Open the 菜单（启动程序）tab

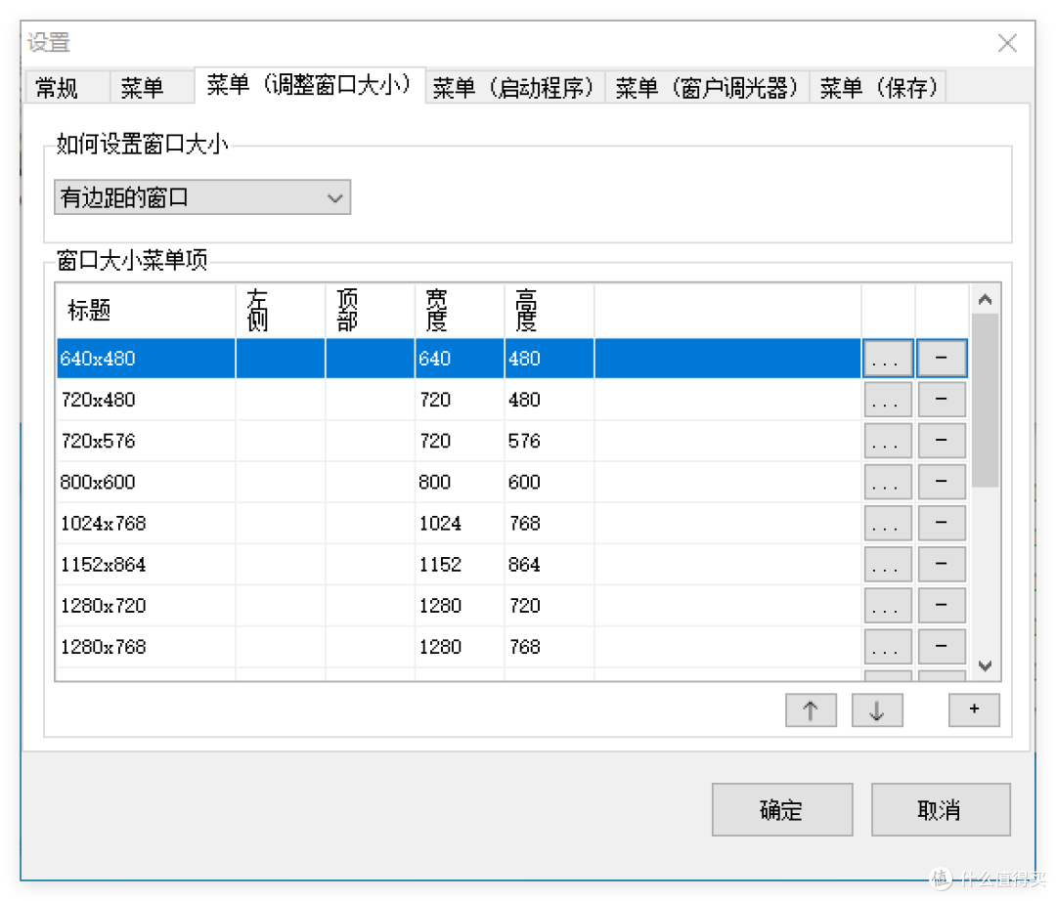pos(515,88)
